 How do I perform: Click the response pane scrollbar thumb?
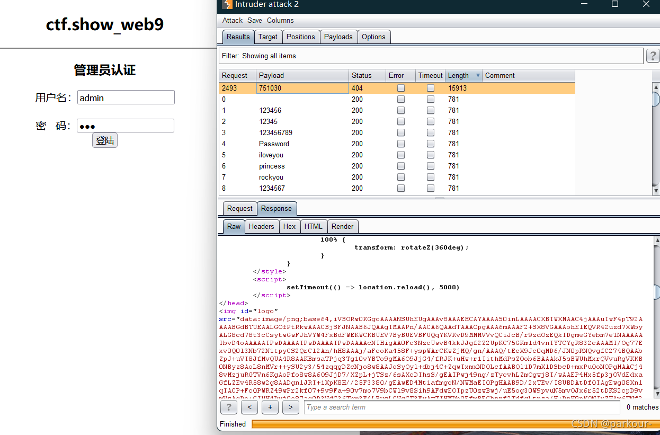point(656,292)
